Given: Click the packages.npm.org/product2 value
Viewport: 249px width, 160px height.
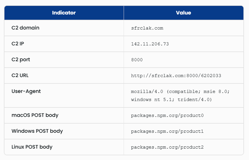Looking at the screenshot, I should 167,147.
